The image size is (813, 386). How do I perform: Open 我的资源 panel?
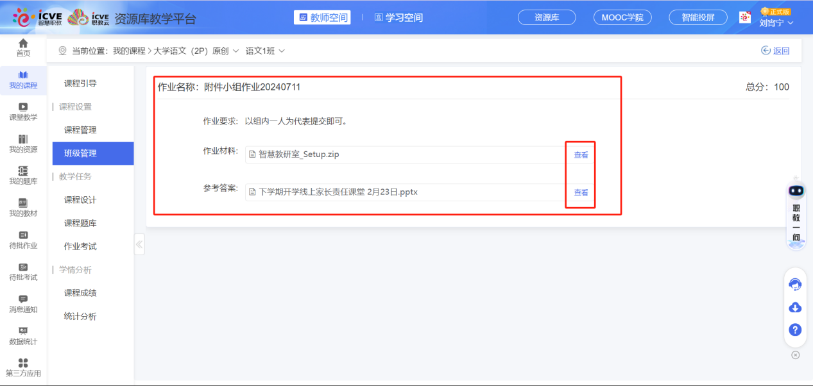[22, 142]
